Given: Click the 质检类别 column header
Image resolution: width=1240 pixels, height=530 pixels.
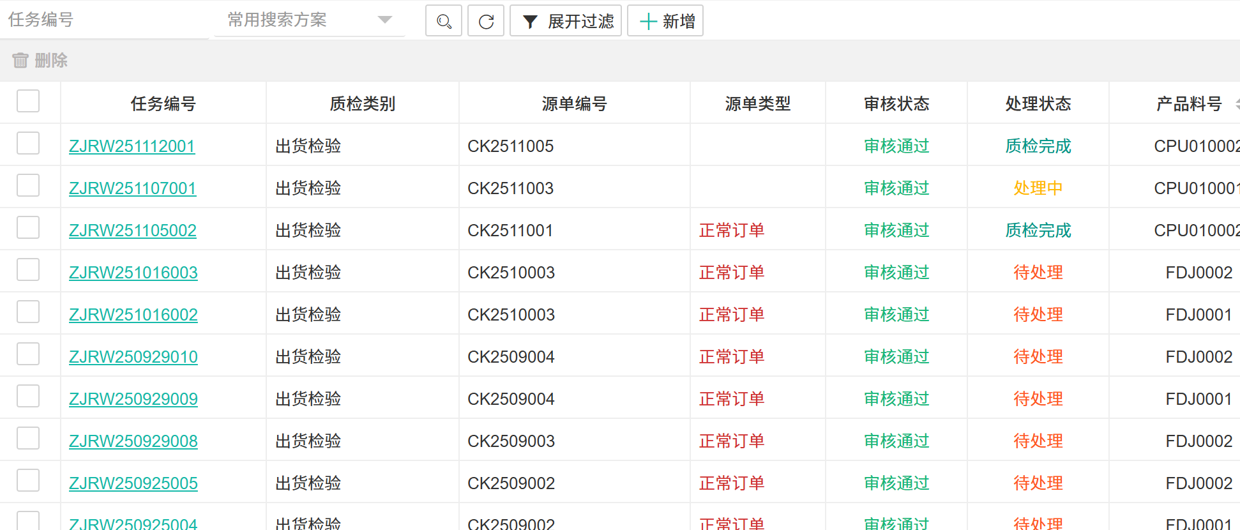Looking at the screenshot, I should [x=362, y=103].
